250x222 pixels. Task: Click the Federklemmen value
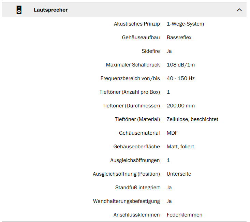(184, 215)
